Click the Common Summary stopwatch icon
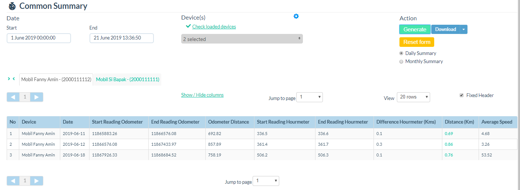Image resolution: width=520 pixels, height=190 pixels. [x=12, y=6]
